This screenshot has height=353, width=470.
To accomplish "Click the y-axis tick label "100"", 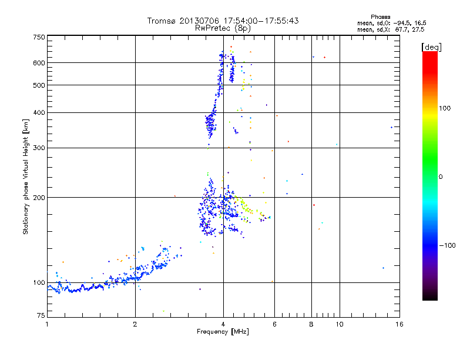I will [x=39, y=283].
